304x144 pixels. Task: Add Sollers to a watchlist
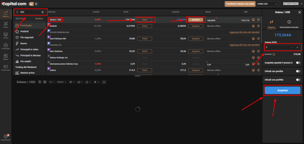(258, 70)
